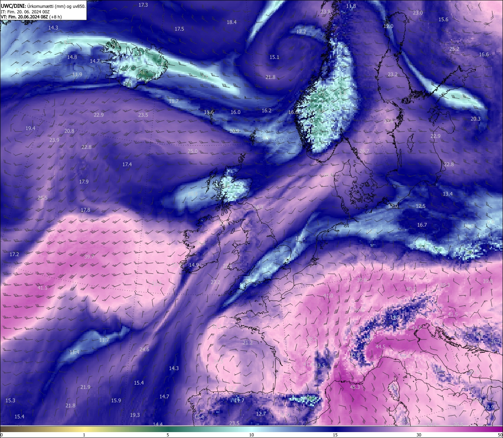
Task: Click the 17.2 value at the left edge
Action: pos(14,254)
